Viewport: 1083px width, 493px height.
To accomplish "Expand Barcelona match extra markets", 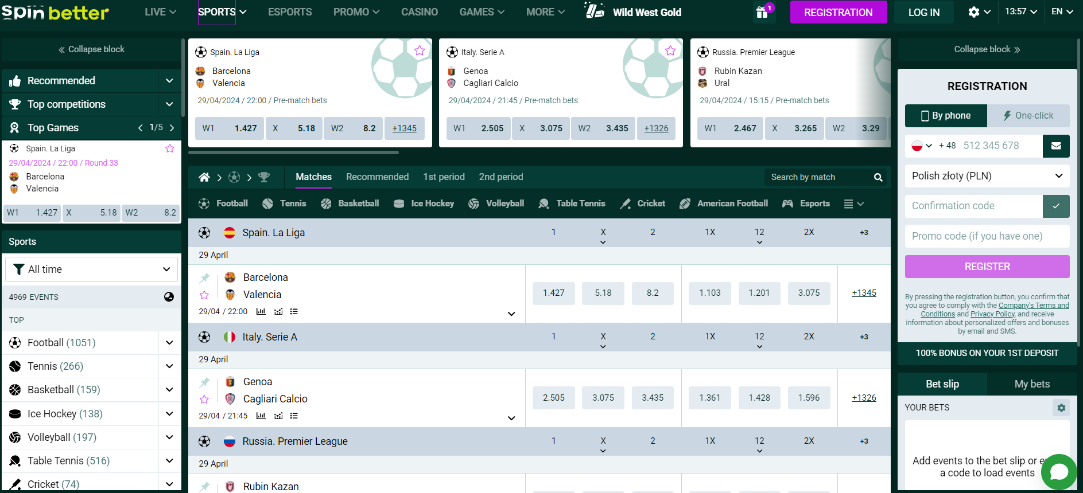I will click(511, 314).
